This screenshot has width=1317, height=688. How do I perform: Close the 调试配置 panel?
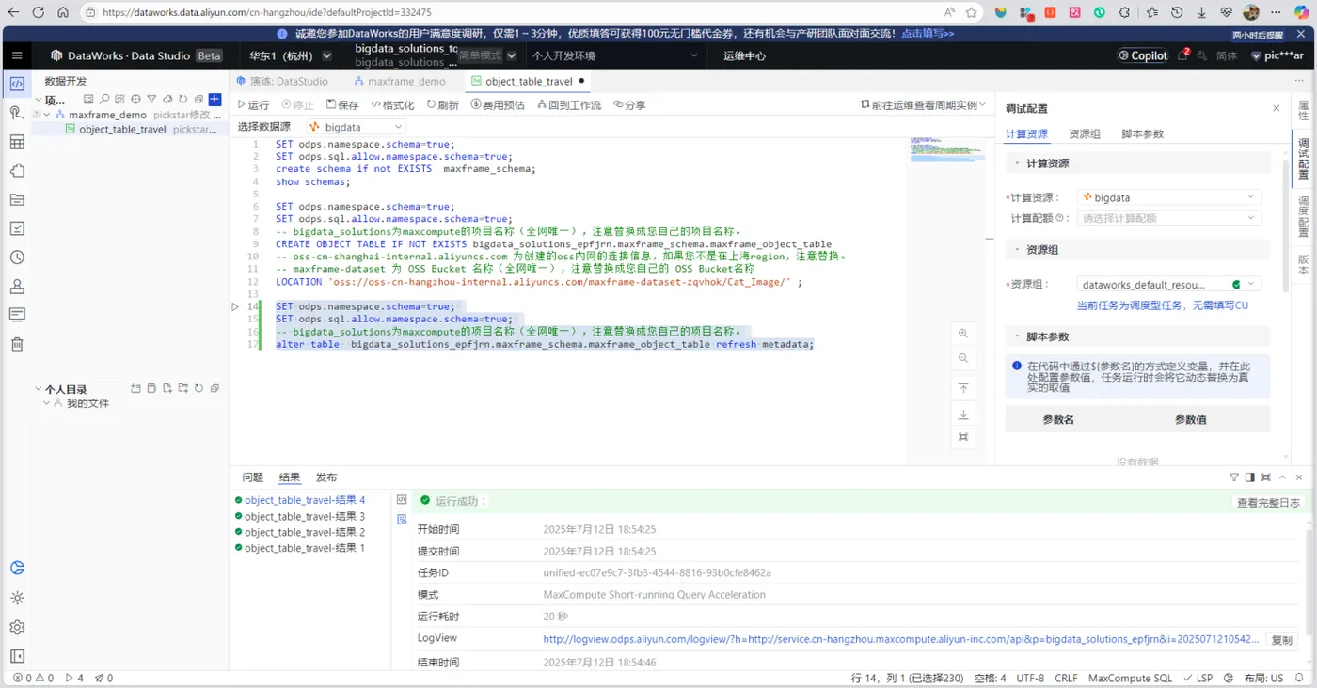pyautogui.click(x=1277, y=108)
